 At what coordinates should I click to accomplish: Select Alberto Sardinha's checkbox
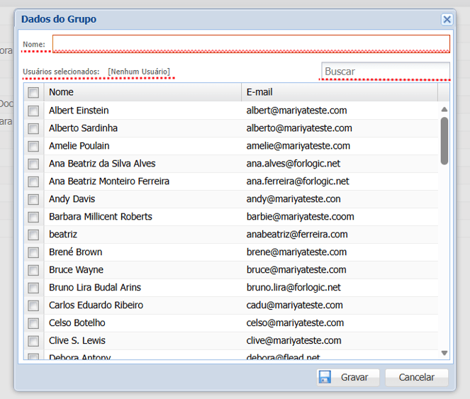(33, 128)
